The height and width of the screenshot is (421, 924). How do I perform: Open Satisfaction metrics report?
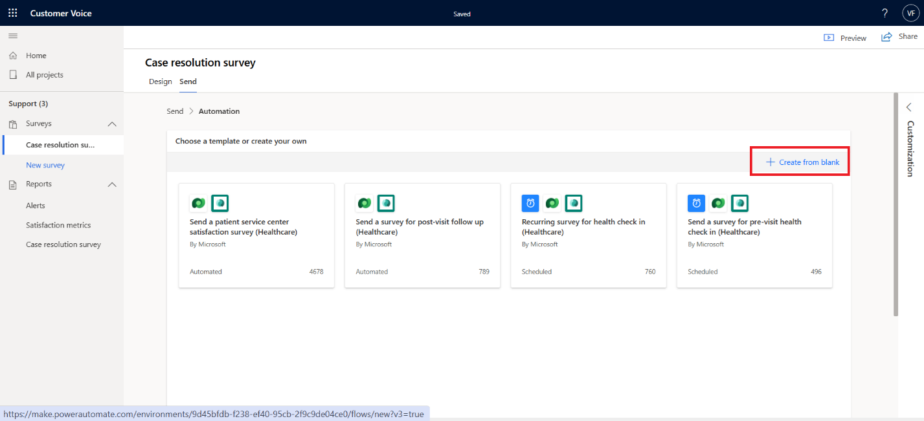coord(58,225)
